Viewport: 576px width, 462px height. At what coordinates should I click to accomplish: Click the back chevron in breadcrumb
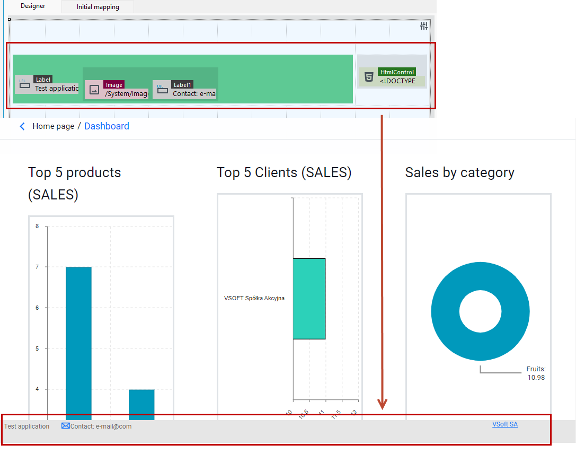click(x=22, y=126)
